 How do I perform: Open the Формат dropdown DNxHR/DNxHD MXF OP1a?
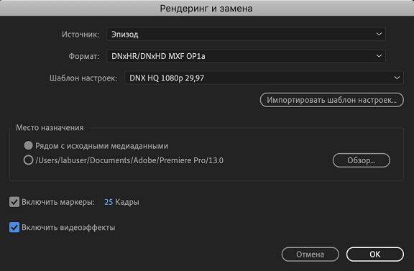246,56
